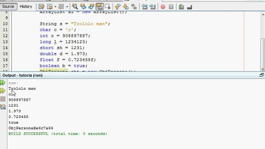Maximize the Output panel with restore icon
Screen dimensions: 265x149
[x=262, y=75]
